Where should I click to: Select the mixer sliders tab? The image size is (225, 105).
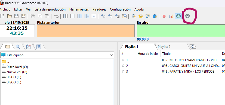tap(39, 47)
